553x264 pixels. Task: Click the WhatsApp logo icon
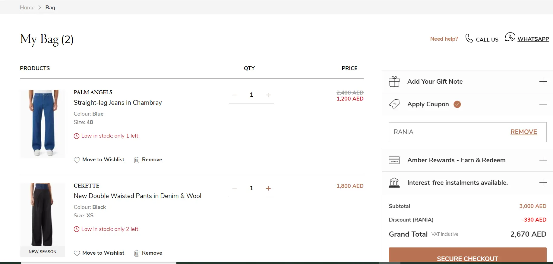coord(510,37)
